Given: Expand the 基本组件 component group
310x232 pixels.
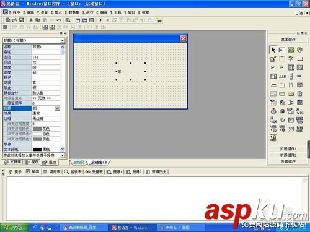Looking at the screenshot, I should tap(288, 40).
